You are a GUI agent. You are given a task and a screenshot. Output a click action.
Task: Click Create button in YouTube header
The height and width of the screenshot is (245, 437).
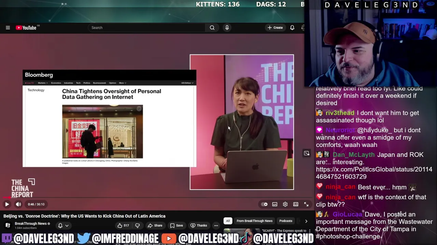[275, 28]
